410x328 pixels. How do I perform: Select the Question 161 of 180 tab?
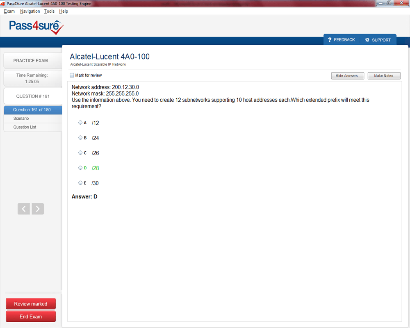coord(33,109)
